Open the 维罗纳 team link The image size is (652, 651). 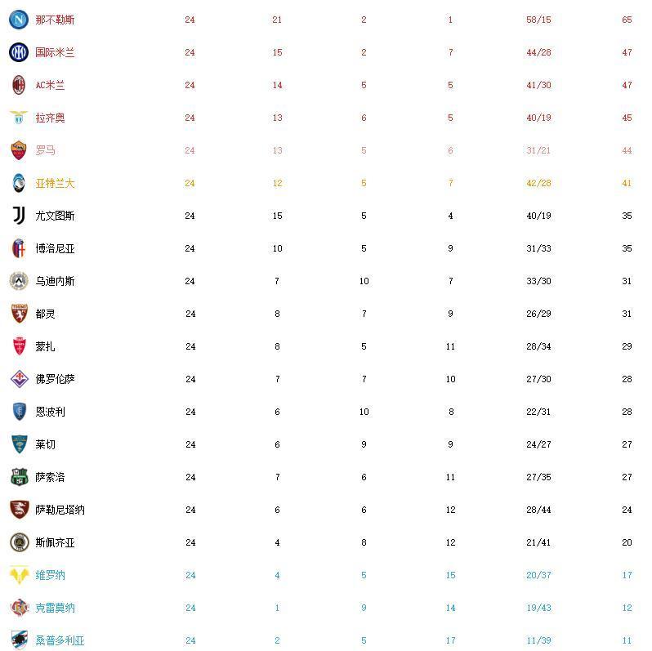[x=50, y=575]
